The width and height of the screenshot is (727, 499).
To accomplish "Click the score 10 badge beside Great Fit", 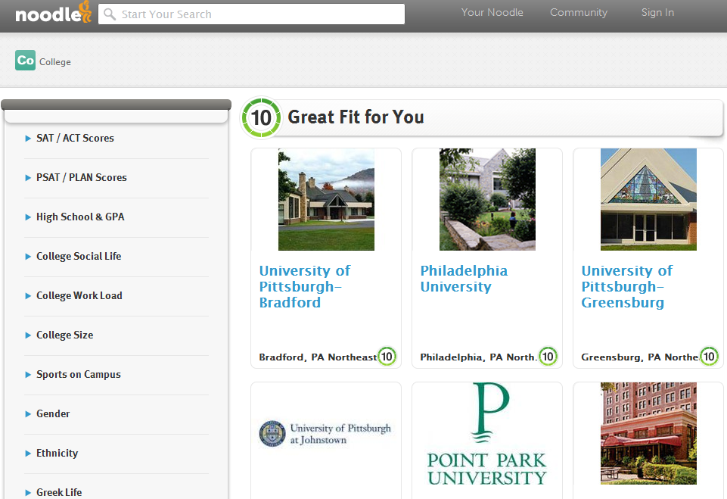I will 261,117.
